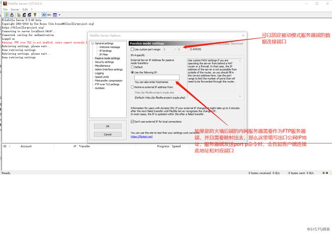332x233 pixels.
Task: Open the Groups editor toolbar icon
Action: [30, 15]
